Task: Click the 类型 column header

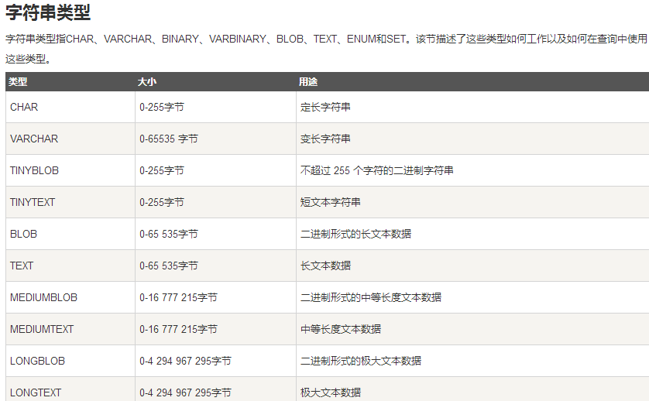Action: click(70, 82)
